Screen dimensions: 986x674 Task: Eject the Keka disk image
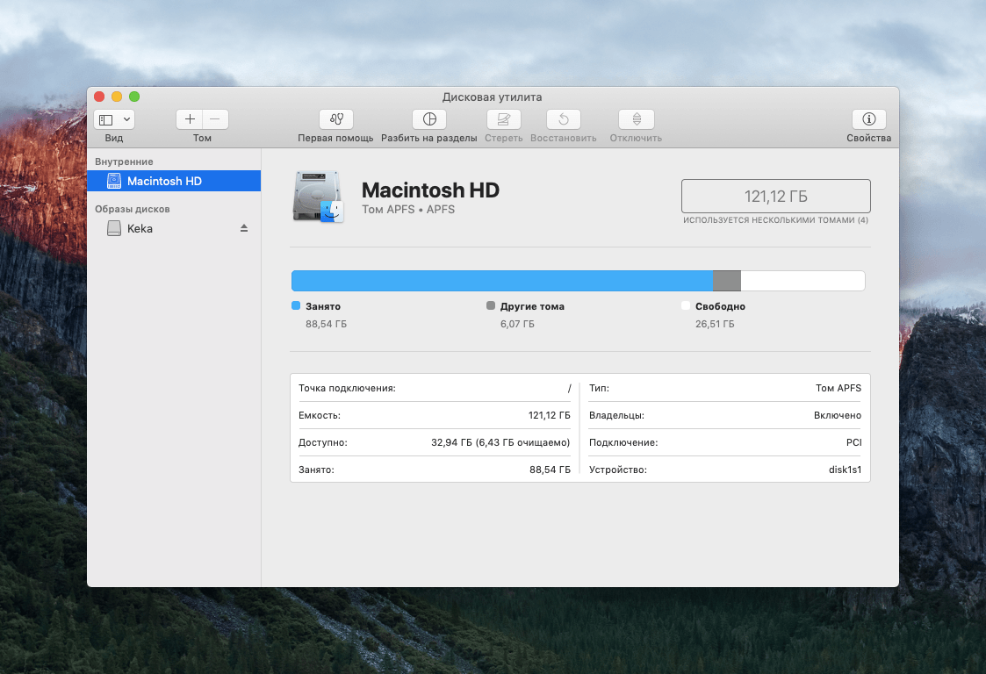tap(244, 228)
